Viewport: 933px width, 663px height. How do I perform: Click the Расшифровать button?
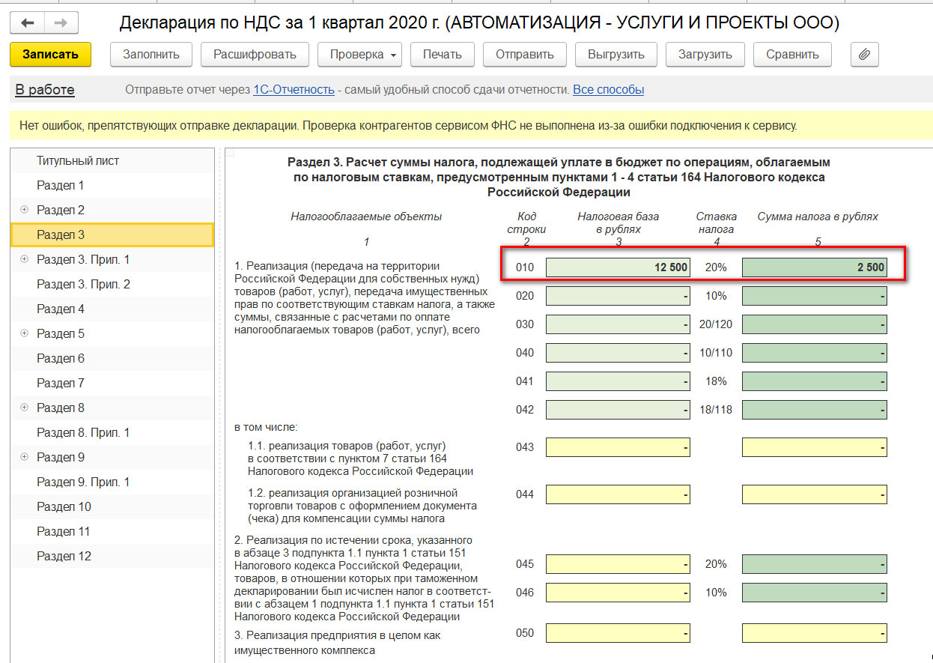point(255,54)
